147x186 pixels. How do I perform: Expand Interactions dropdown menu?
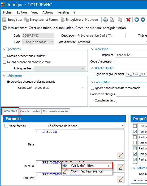pos(15,28)
